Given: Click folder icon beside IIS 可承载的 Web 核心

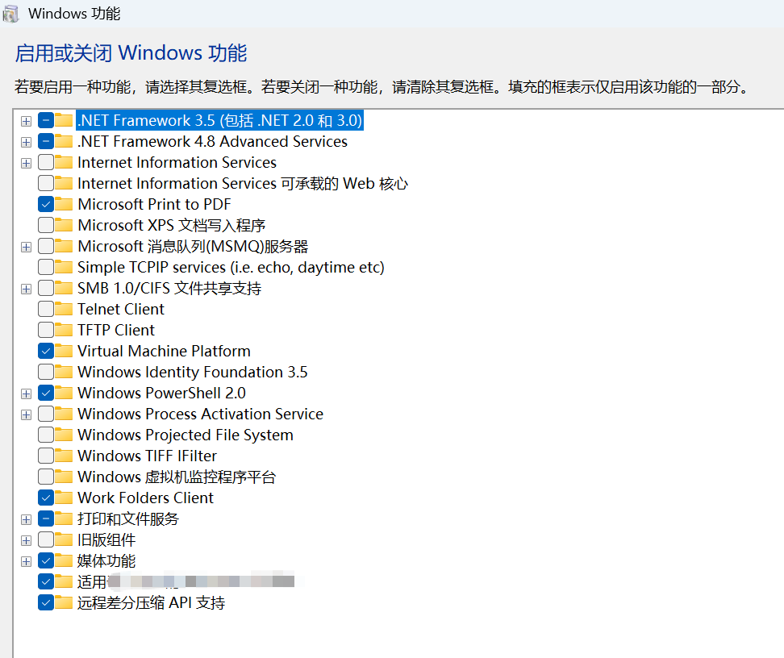Looking at the screenshot, I should [64, 184].
